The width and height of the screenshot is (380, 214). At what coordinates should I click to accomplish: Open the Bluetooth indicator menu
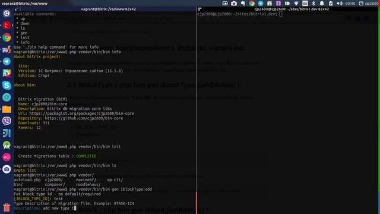pos(313,4)
